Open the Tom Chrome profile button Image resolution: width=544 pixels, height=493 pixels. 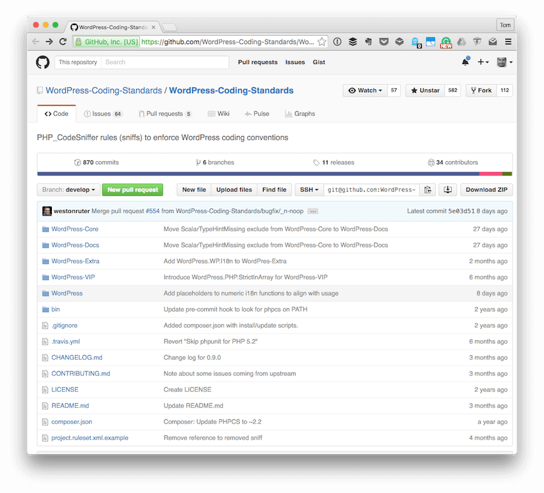pyautogui.click(x=505, y=25)
